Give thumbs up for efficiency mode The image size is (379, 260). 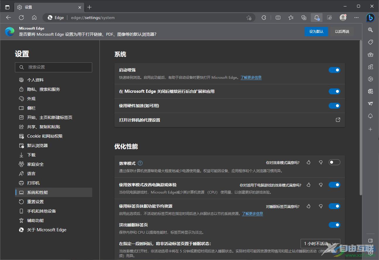tap(308, 162)
